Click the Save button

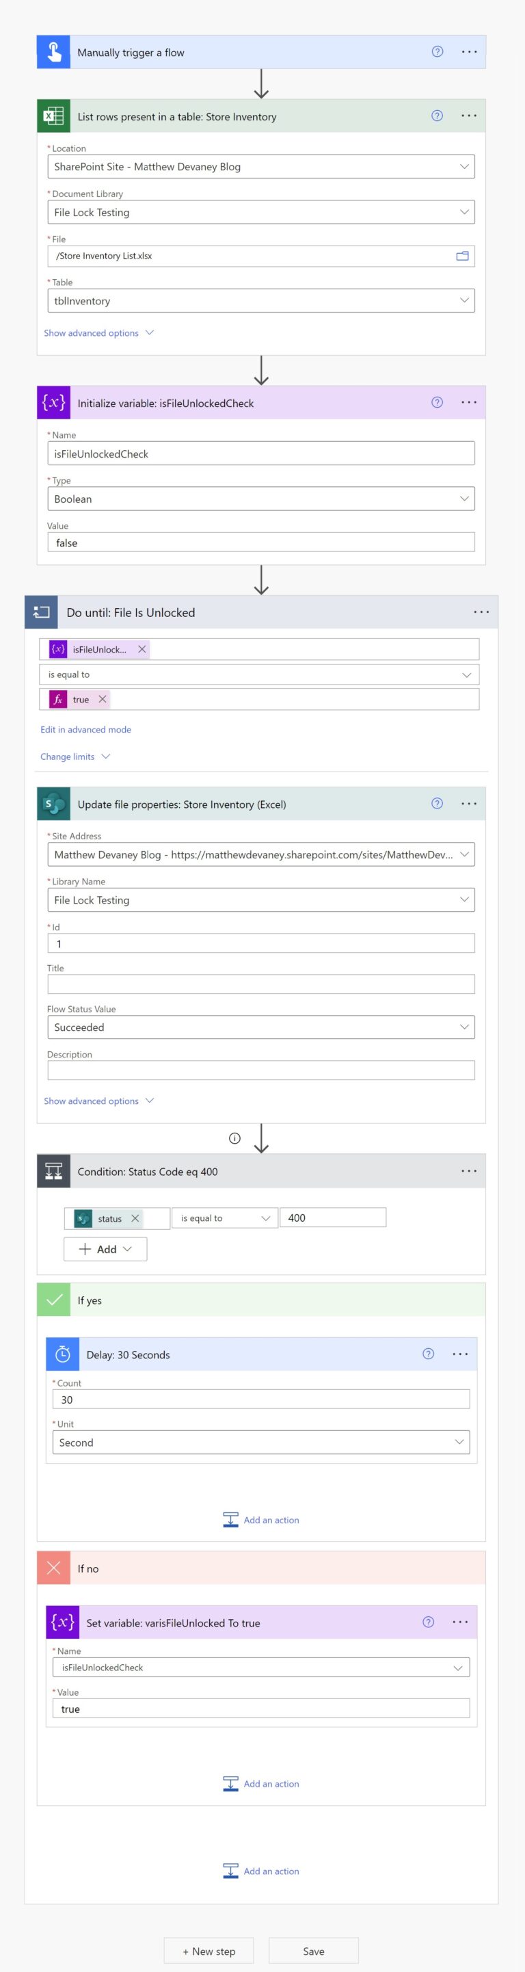(312, 1951)
